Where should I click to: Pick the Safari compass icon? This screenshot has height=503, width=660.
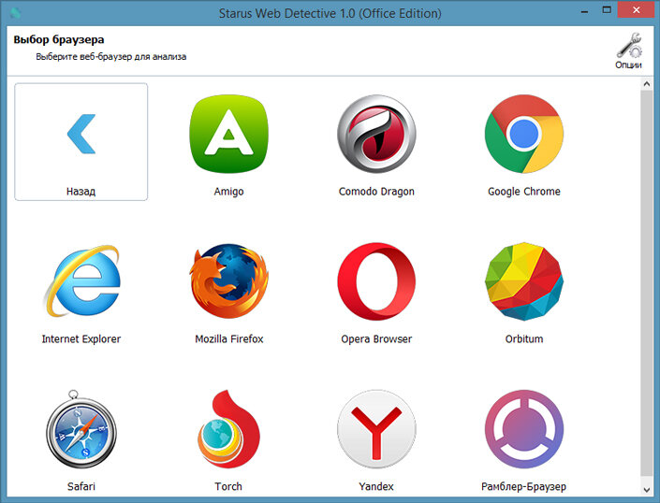pos(81,429)
